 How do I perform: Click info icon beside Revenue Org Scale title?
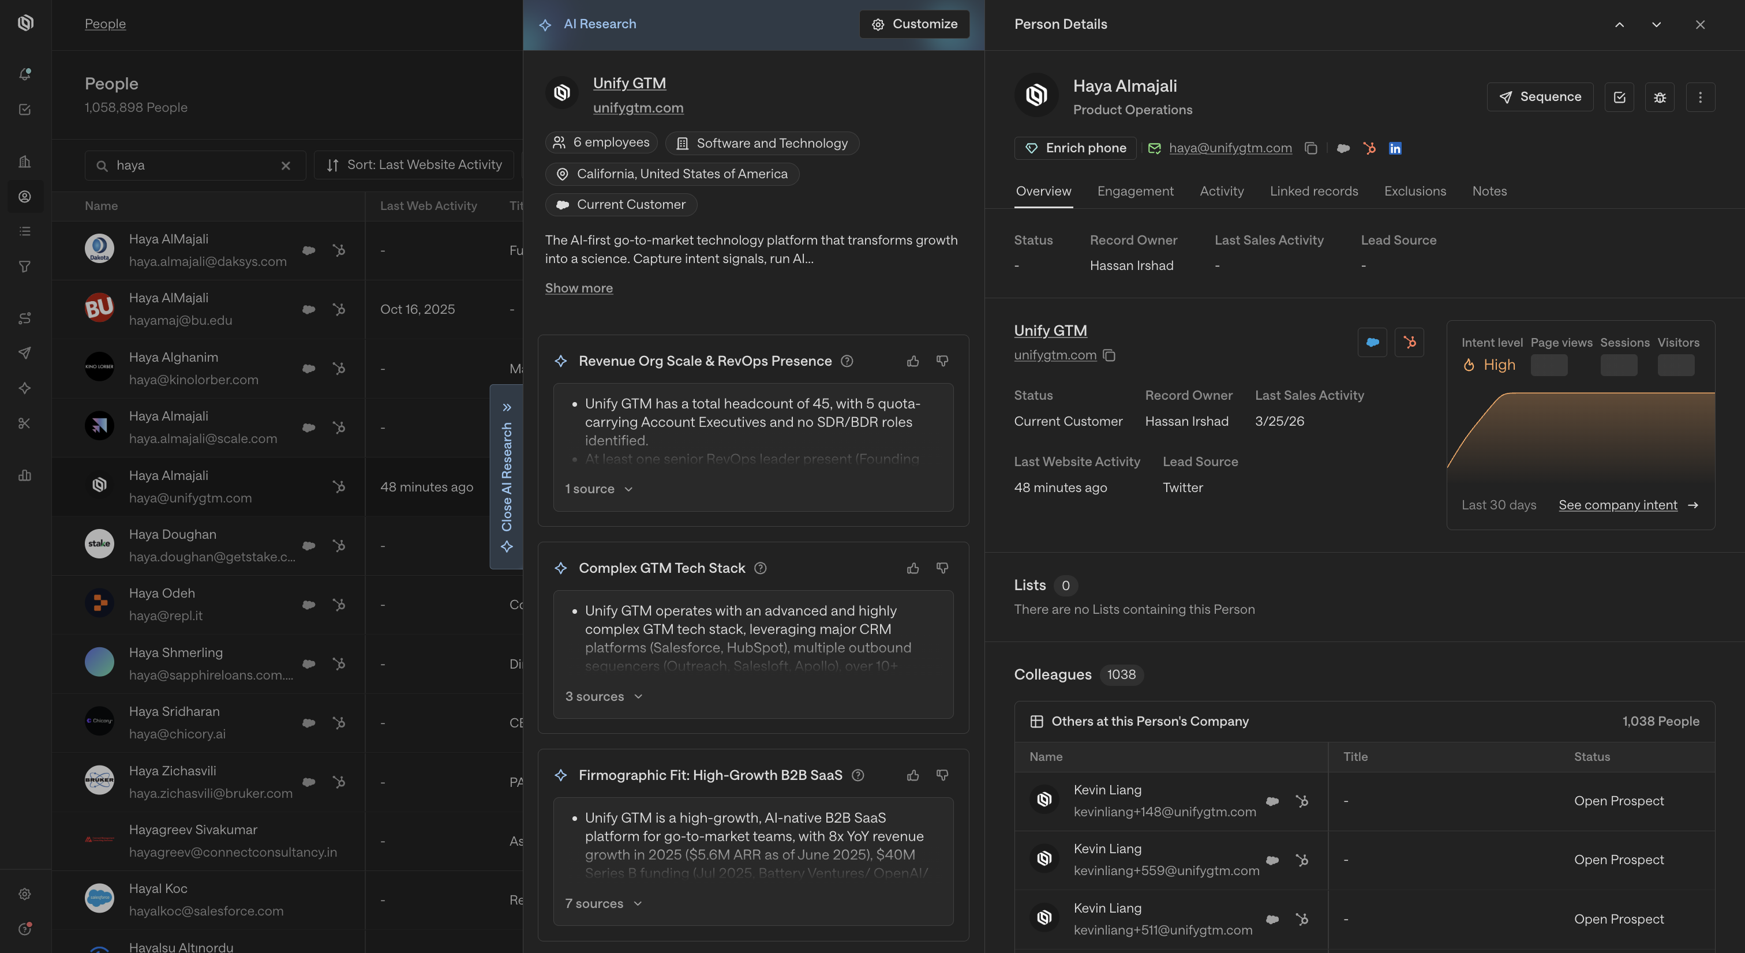point(847,361)
